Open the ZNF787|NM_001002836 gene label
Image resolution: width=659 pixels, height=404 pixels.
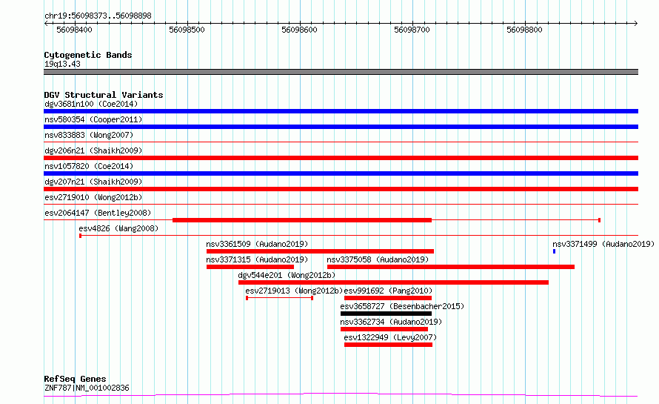87,388
